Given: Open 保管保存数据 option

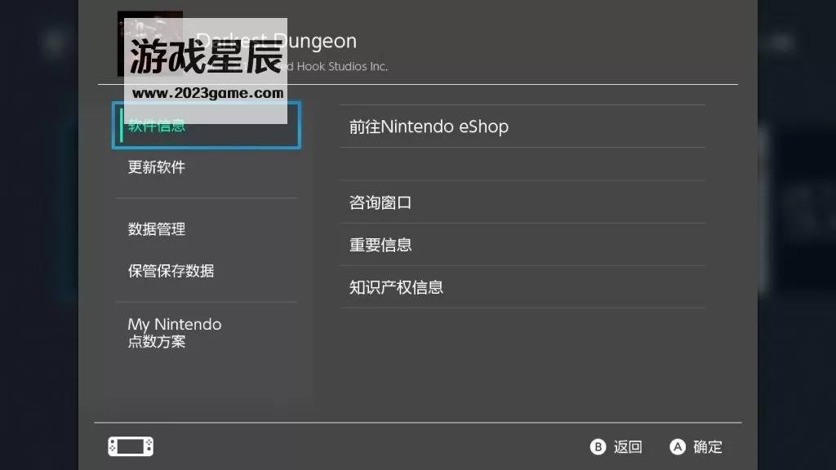Looking at the screenshot, I should coord(171,271).
